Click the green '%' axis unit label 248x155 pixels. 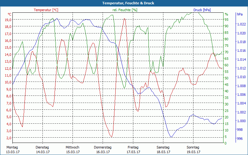tap(227, 14)
